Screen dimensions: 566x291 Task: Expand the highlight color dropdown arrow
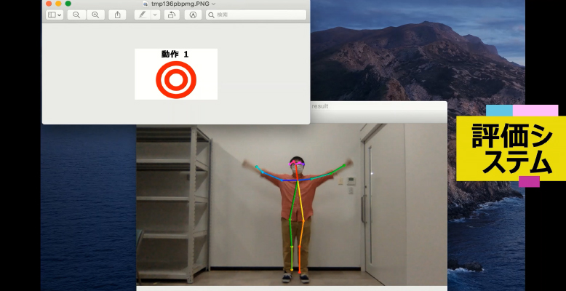(155, 15)
